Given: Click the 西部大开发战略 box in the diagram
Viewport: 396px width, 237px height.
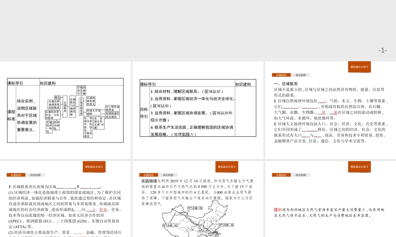Looking at the screenshot, I should [x=93, y=112].
